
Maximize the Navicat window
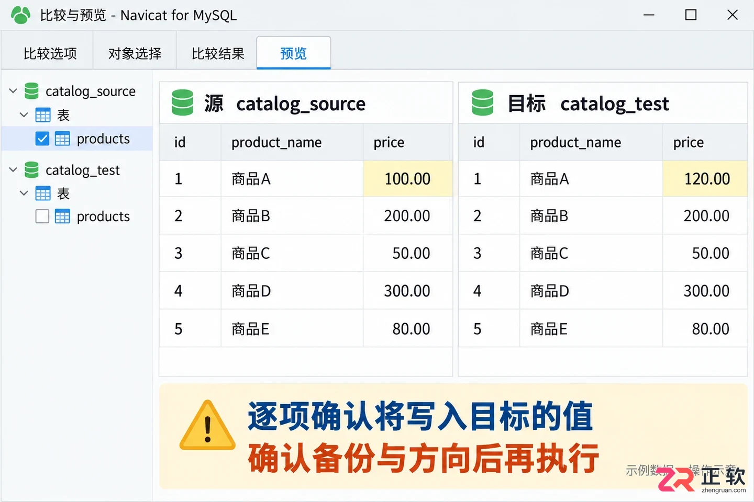pyautogui.click(x=691, y=15)
